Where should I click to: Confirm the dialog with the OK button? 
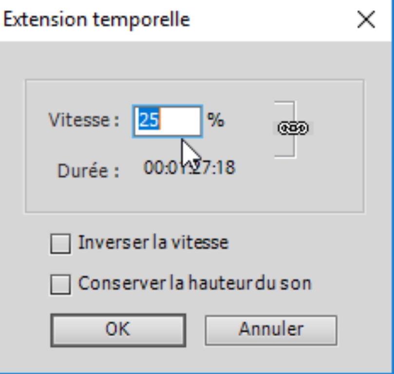(117, 330)
